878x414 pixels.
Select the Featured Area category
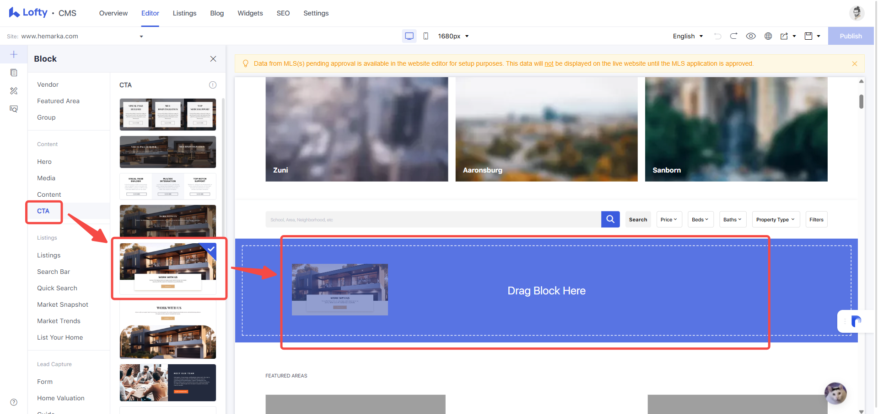(x=58, y=101)
